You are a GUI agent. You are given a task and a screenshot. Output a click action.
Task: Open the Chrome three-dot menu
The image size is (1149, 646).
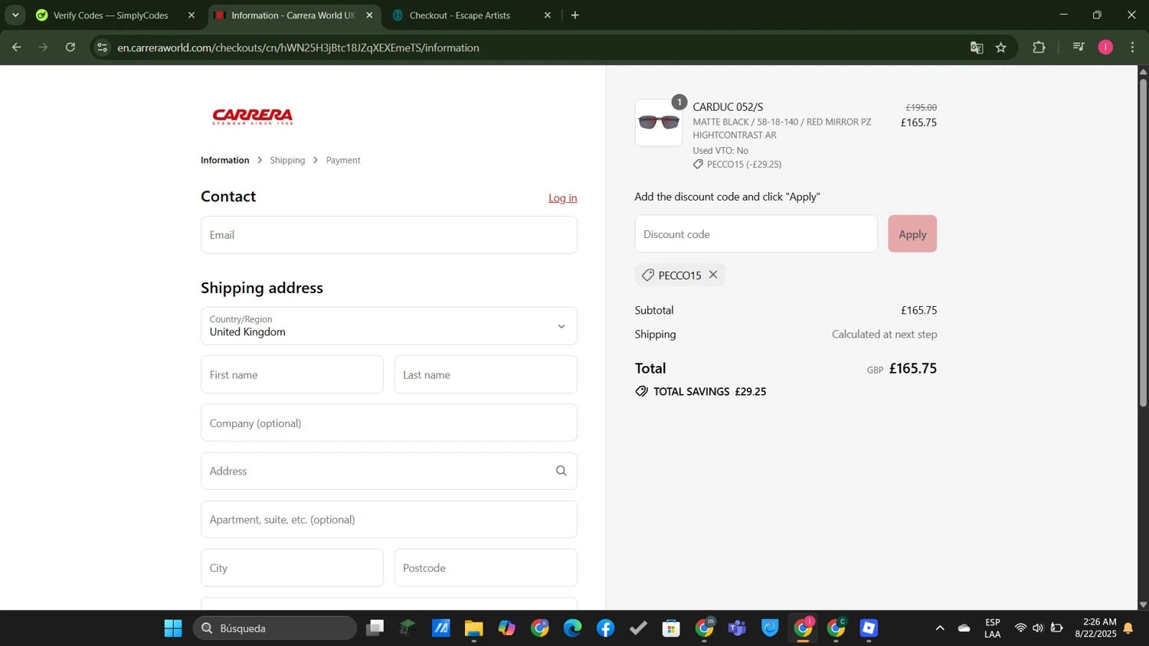pyautogui.click(x=1133, y=47)
